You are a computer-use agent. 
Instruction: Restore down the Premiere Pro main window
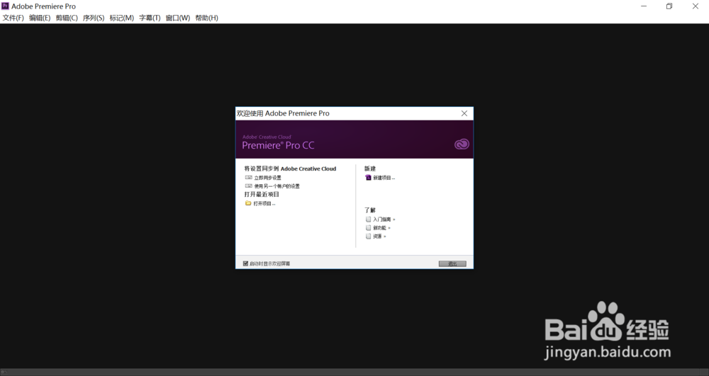point(669,6)
